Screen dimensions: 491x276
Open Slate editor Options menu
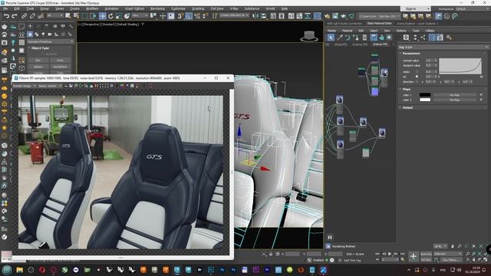point(400,31)
